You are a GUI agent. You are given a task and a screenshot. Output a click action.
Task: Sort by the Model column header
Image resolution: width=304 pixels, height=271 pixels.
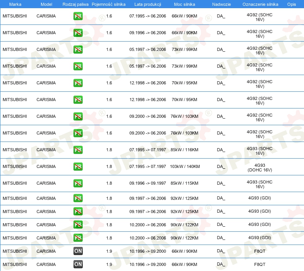click(46, 4)
